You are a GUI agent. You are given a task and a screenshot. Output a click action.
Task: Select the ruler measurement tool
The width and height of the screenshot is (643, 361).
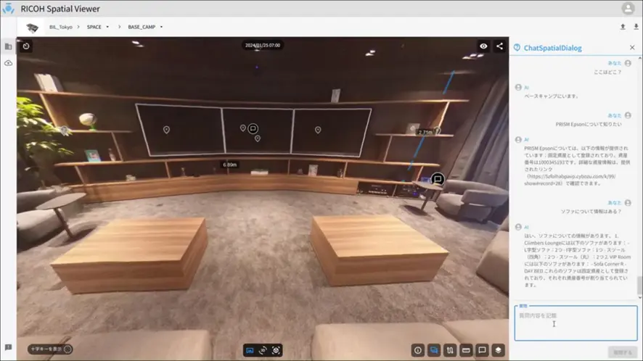(467, 349)
